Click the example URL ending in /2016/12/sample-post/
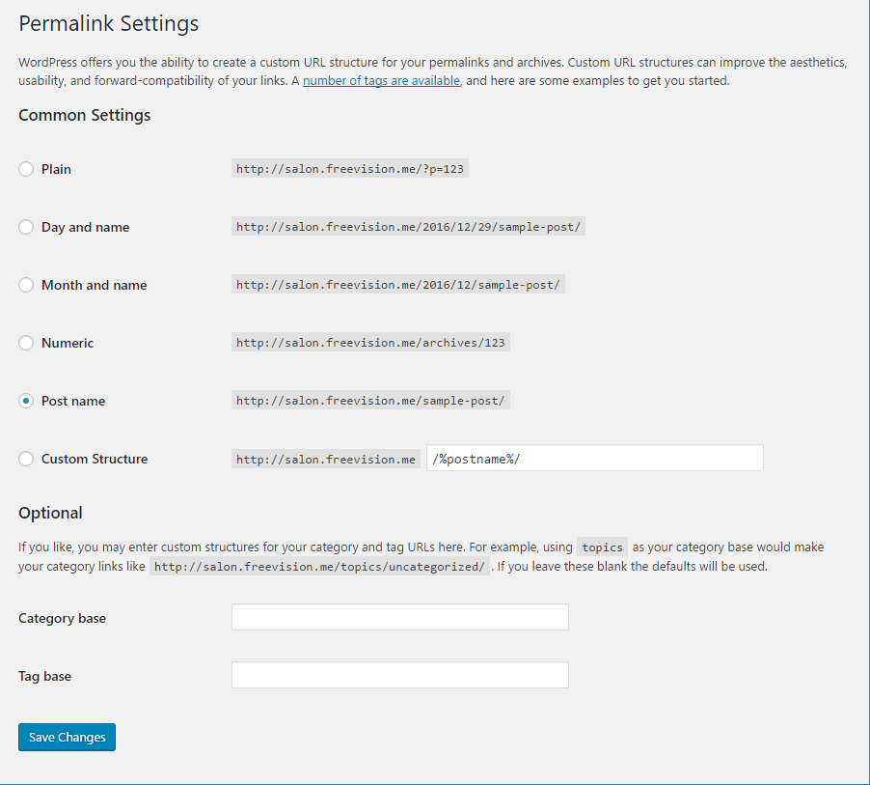This screenshot has height=785, width=870. [398, 285]
